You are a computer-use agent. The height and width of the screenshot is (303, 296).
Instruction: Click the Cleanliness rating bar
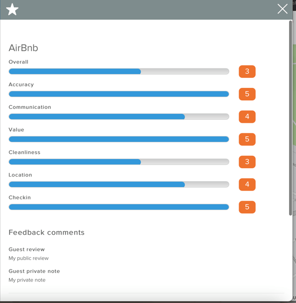pos(119,162)
